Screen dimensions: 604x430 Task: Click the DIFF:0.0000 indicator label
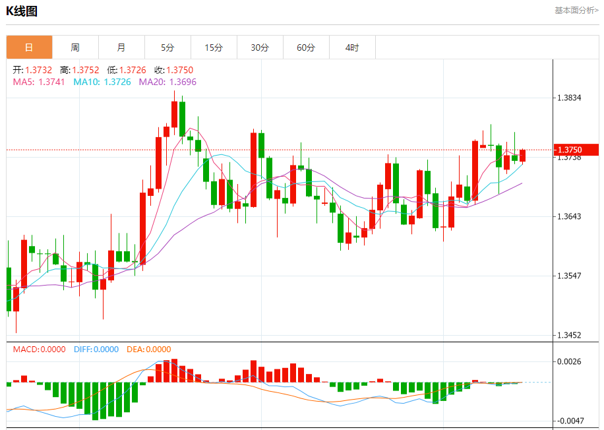click(96, 350)
